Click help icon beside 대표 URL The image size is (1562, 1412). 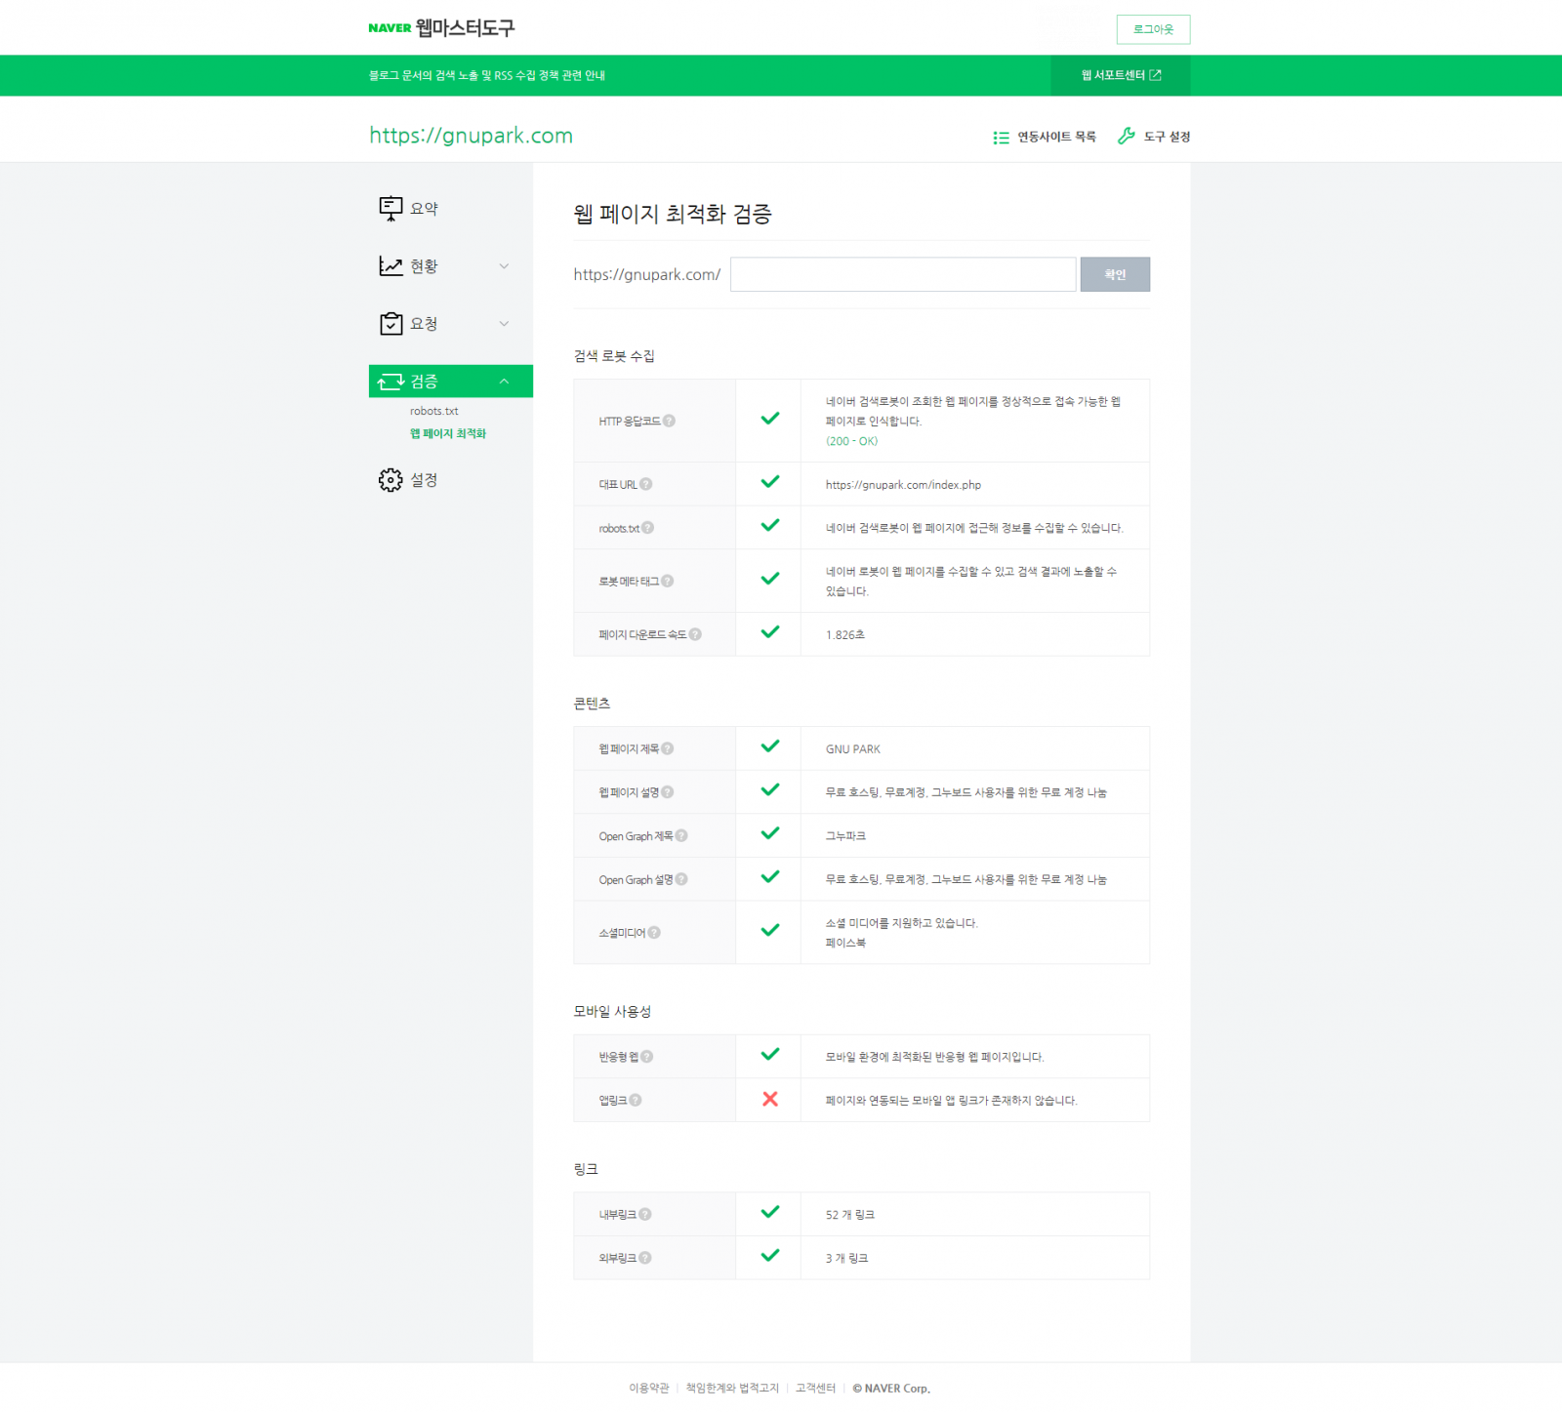pyautogui.click(x=646, y=485)
